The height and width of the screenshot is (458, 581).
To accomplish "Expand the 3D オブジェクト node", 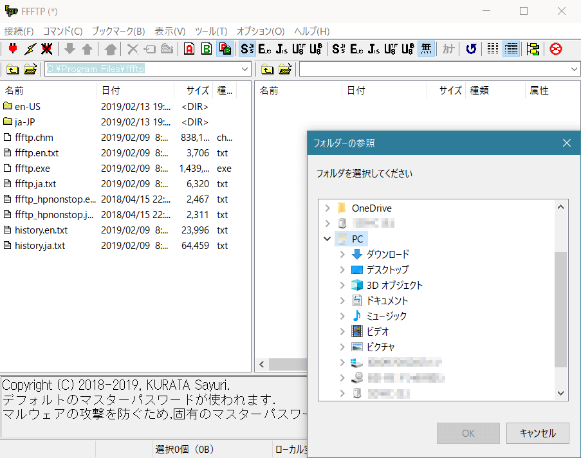I will (342, 286).
